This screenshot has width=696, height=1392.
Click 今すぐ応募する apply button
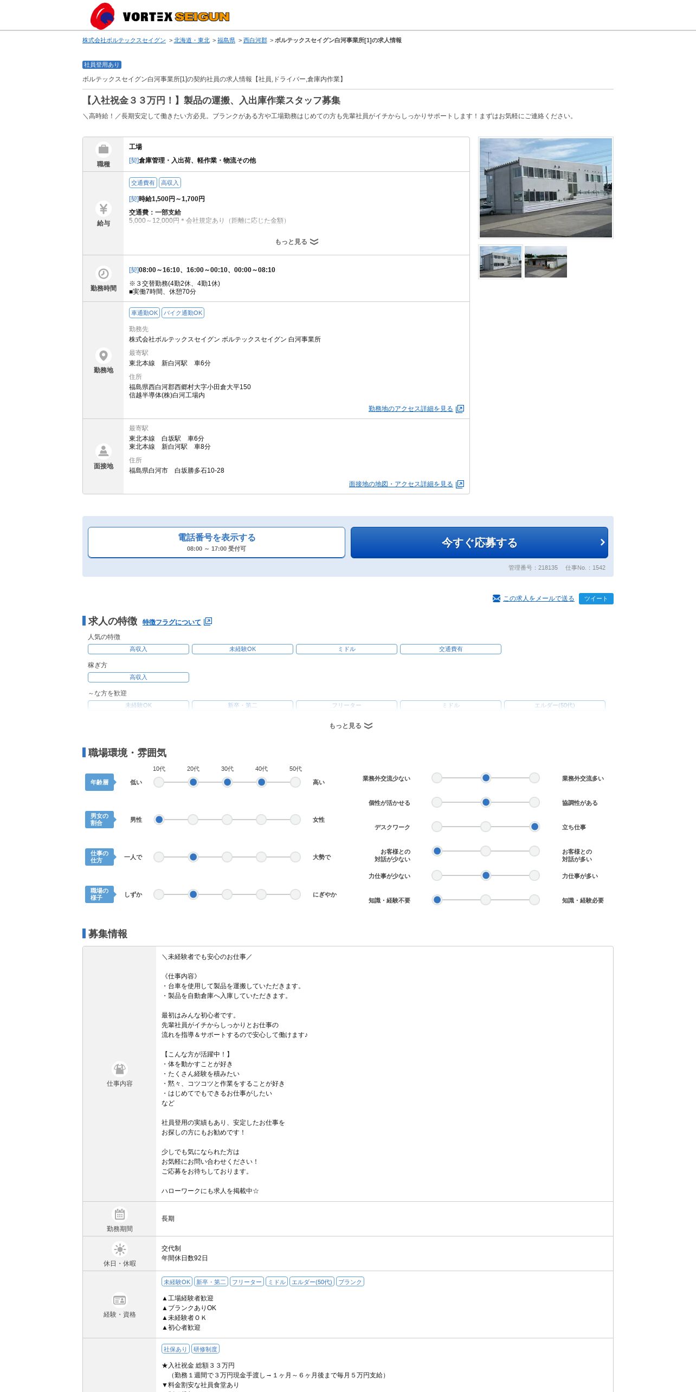pos(479,542)
